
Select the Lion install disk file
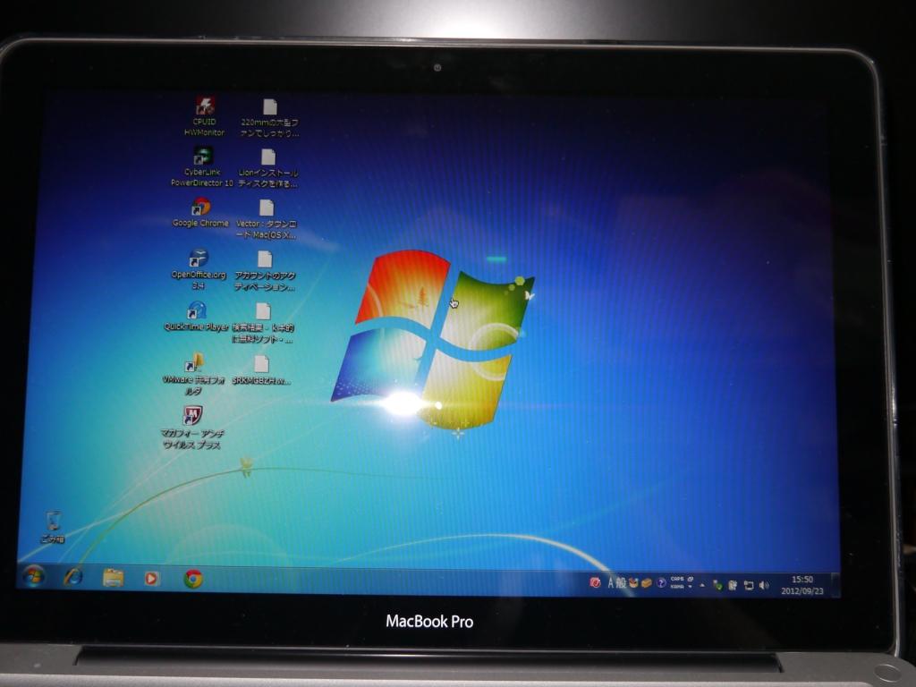268,168
